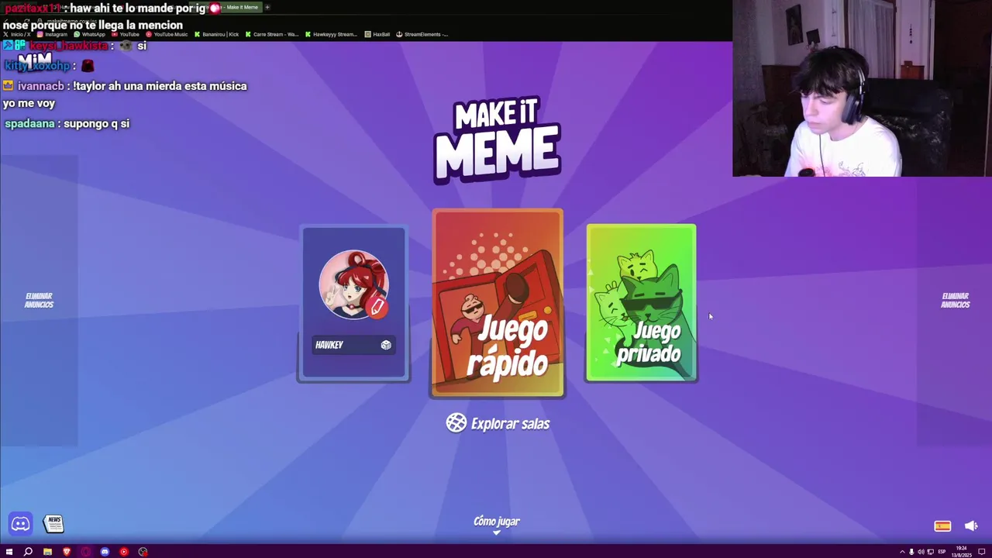The width and height of the screenshot is (992, 558).
Task: Click the right Eliminar anuncios link
Action: point(955,300)
